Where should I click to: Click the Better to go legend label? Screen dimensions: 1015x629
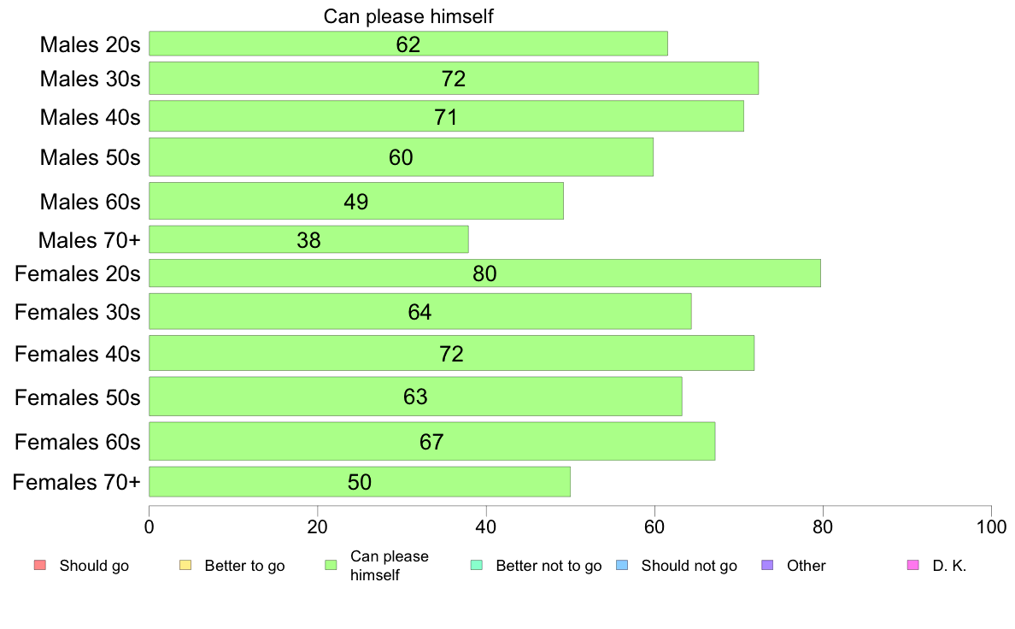(x=244, y=566)
